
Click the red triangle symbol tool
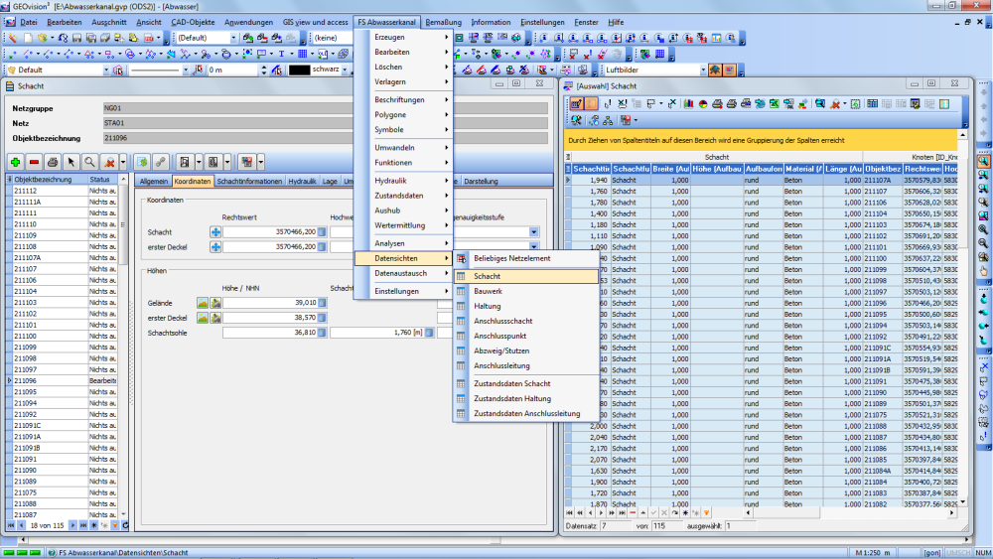click(x=88, y=54)
